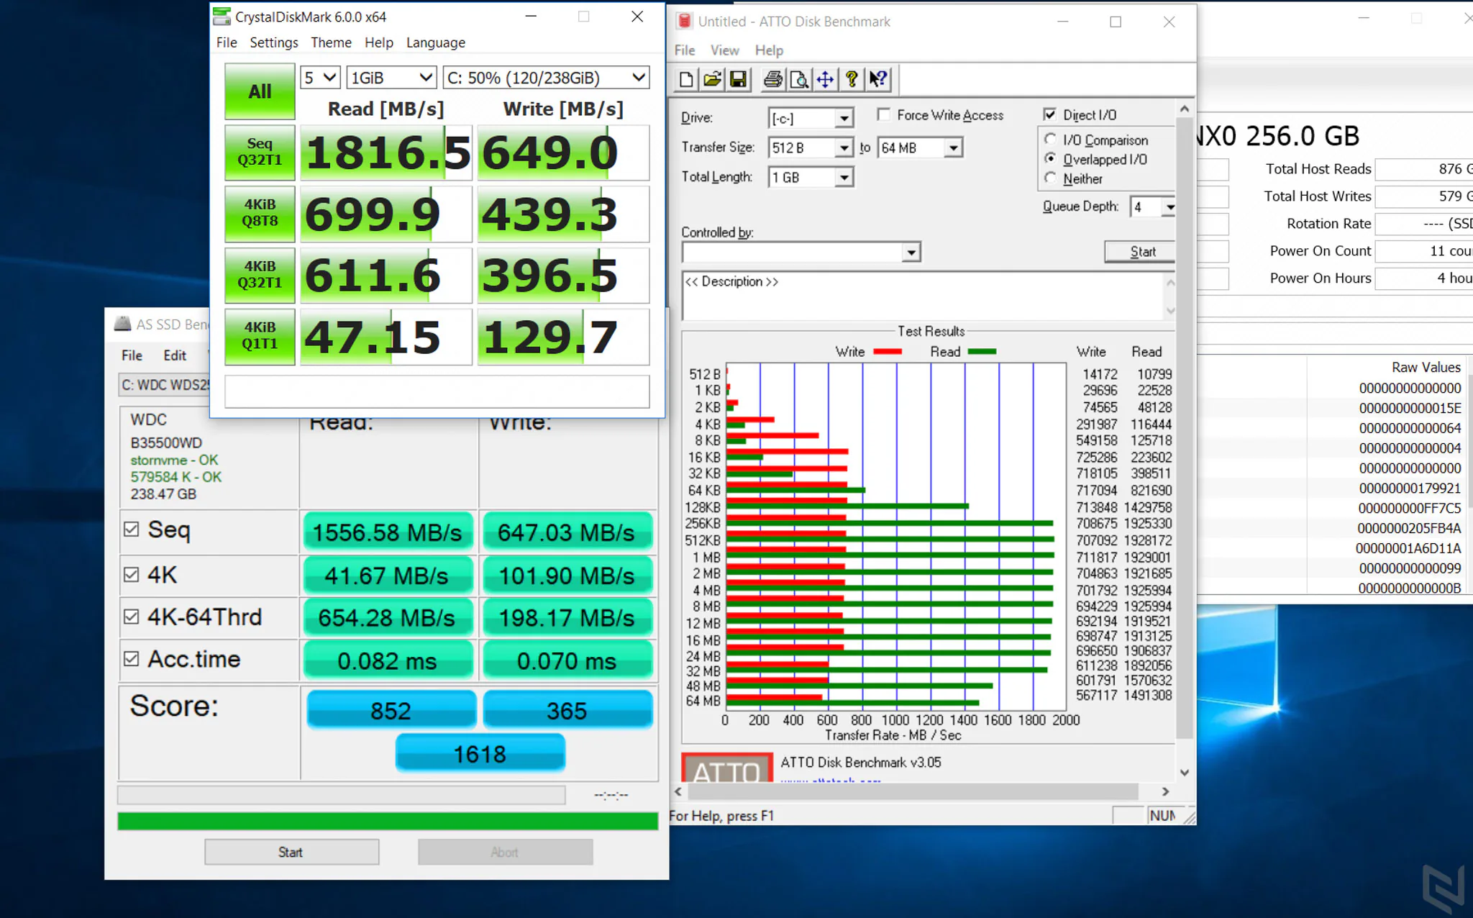Screen dimensions: 1473x918
Task: Open CrystalDiskMark Language menu
Action: coord(436,42)
